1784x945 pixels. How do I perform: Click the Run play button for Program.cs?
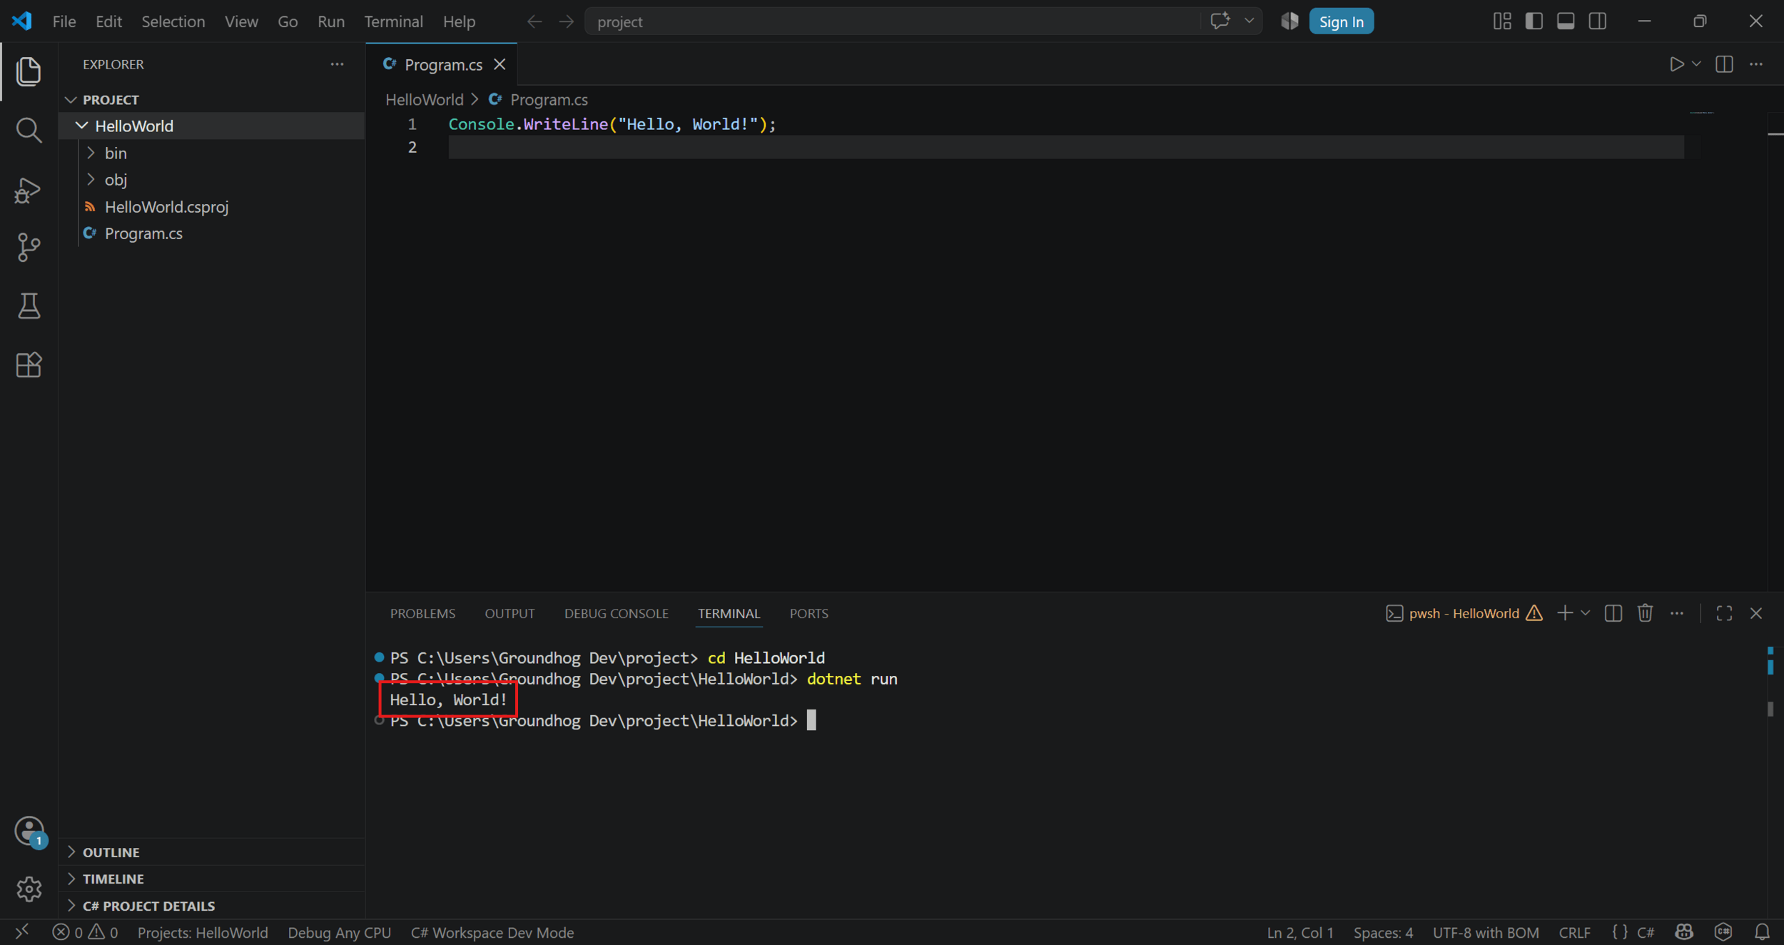click(x=1676, y=64)
